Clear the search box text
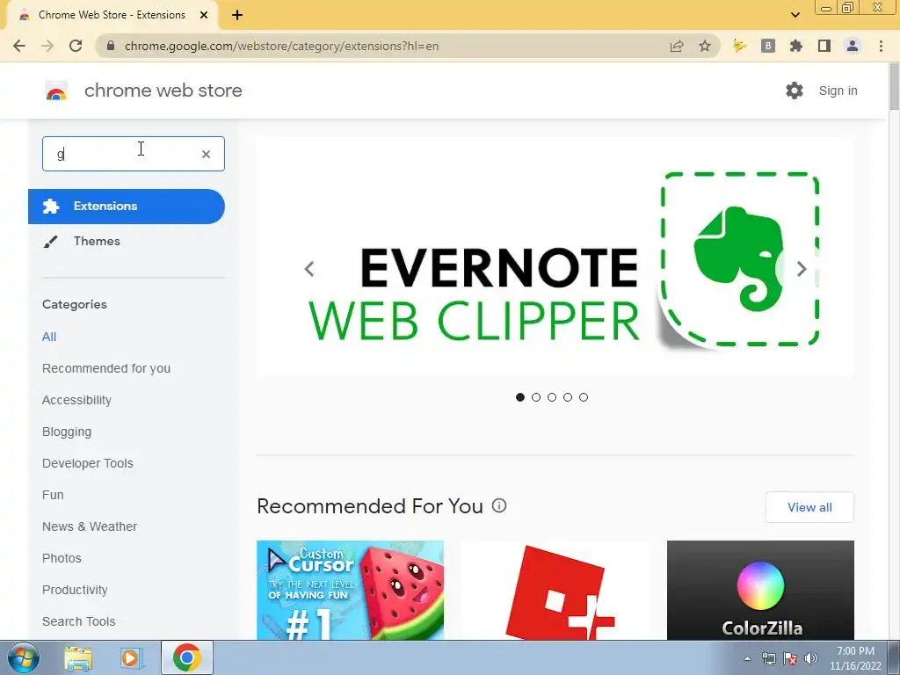Screen dimensions: 900x675 206,154
